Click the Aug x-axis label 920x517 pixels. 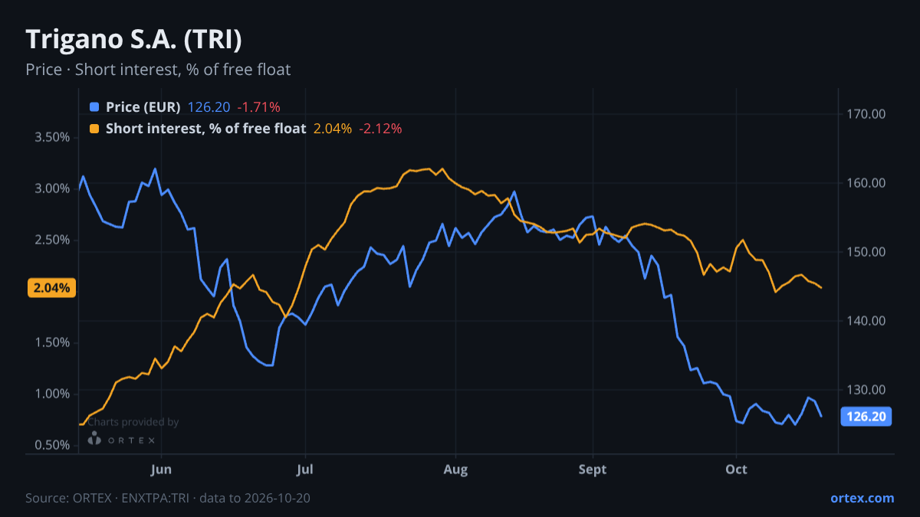(x=456, y=469)
